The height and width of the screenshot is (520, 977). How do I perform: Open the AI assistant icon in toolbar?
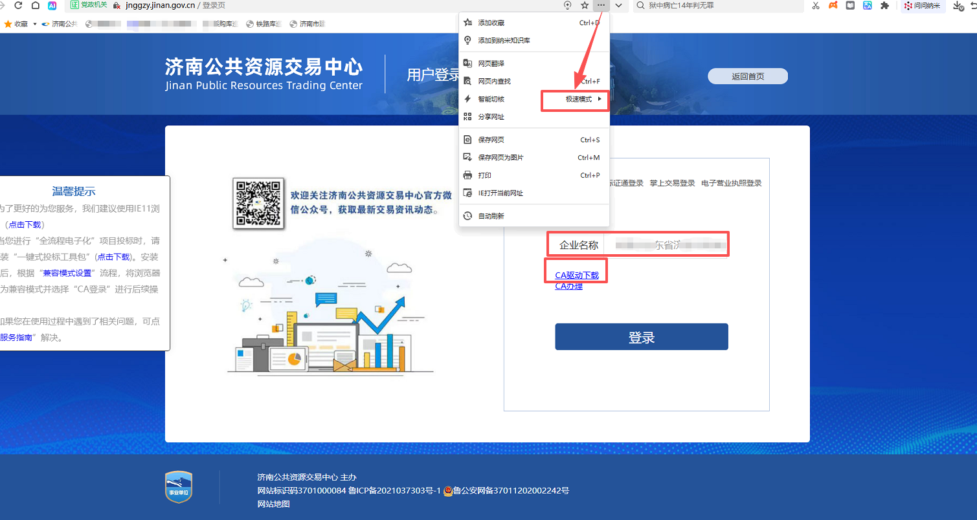52,5
